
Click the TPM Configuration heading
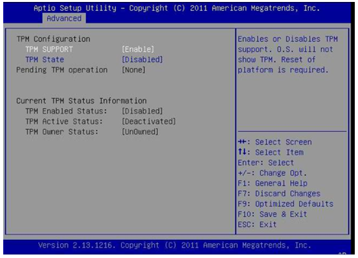54,39
